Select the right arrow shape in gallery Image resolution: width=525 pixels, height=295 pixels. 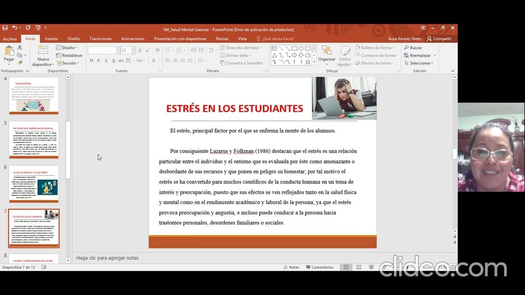point(294,55)
